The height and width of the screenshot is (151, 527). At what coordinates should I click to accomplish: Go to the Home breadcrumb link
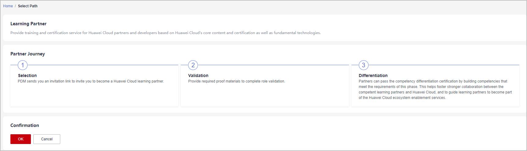[x=8, y=6]
